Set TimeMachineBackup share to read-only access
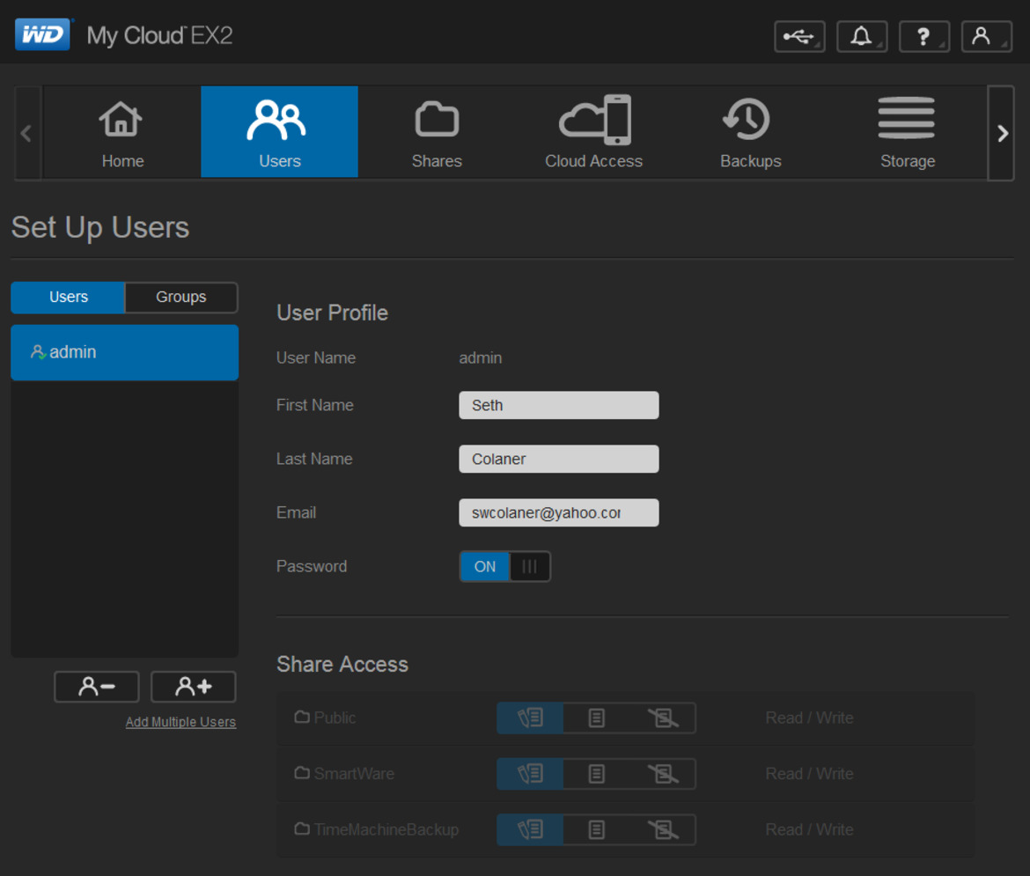This screenshot has height=876, width=1030. click(597, 829)
